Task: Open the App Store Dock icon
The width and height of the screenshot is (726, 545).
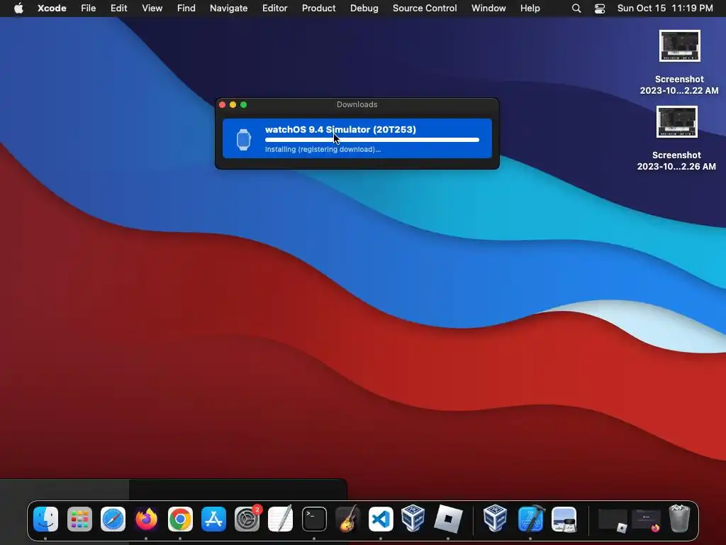Action: click(x=213, y=519)
